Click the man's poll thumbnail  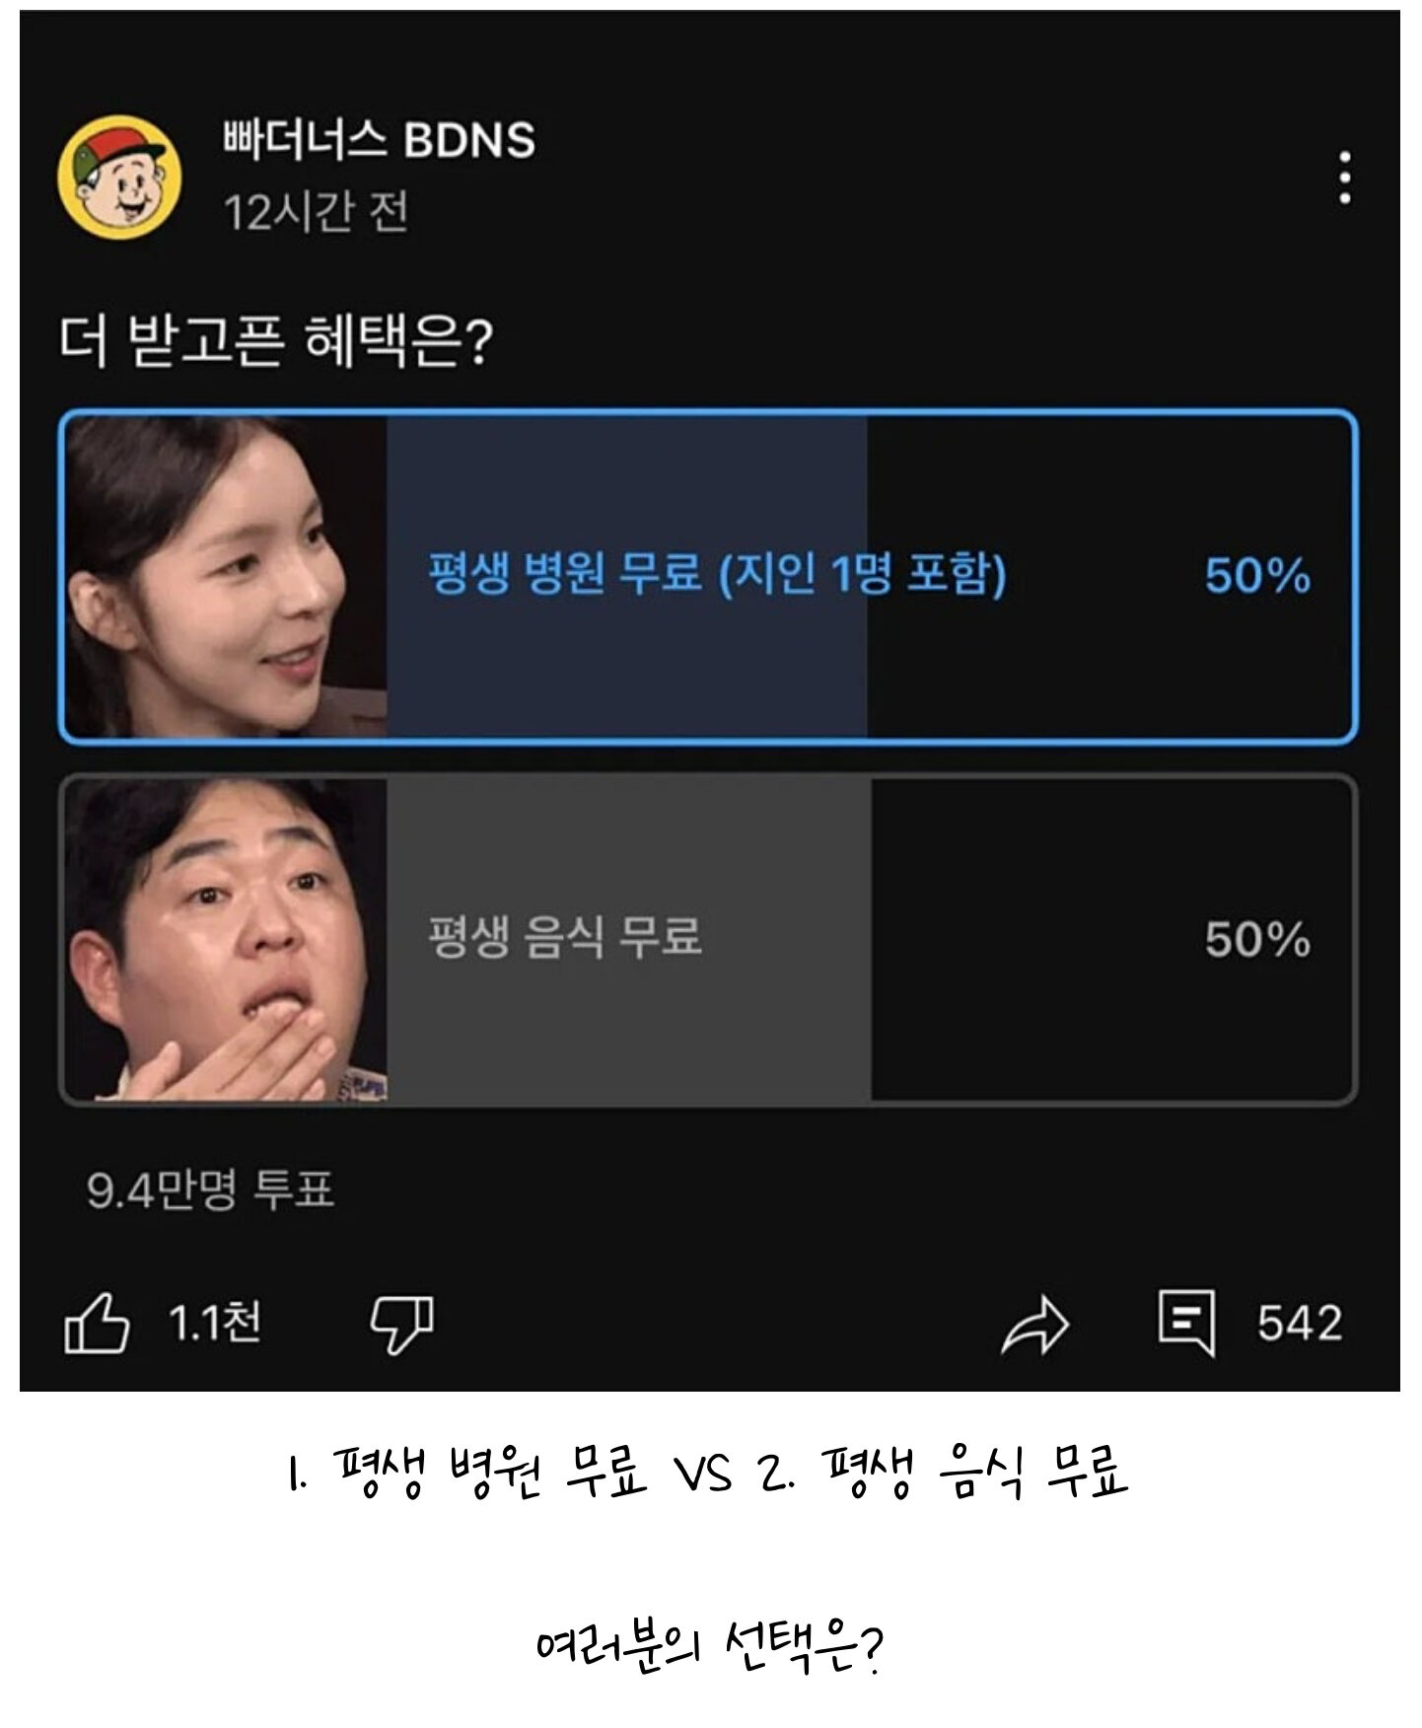[226, 940]
